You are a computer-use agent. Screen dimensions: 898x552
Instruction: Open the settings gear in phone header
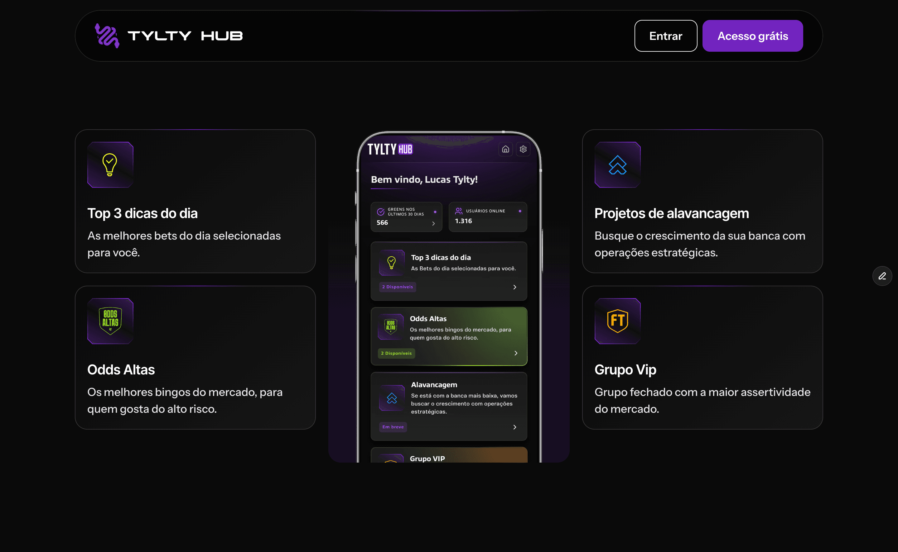[x=523, y=149]
